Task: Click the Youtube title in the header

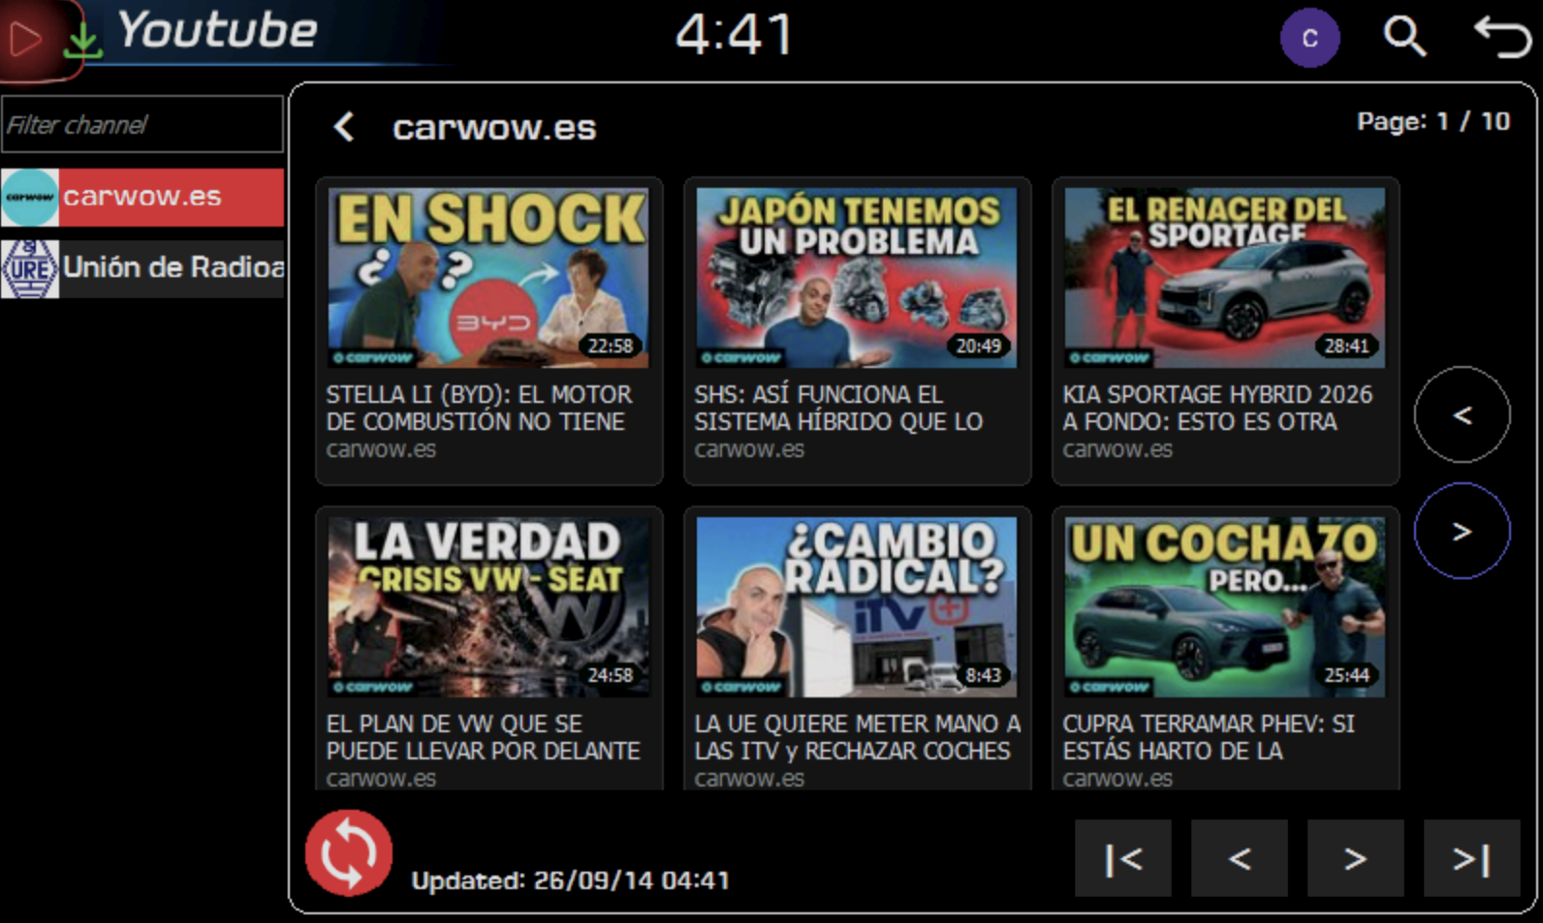Action: click(217, 31)
